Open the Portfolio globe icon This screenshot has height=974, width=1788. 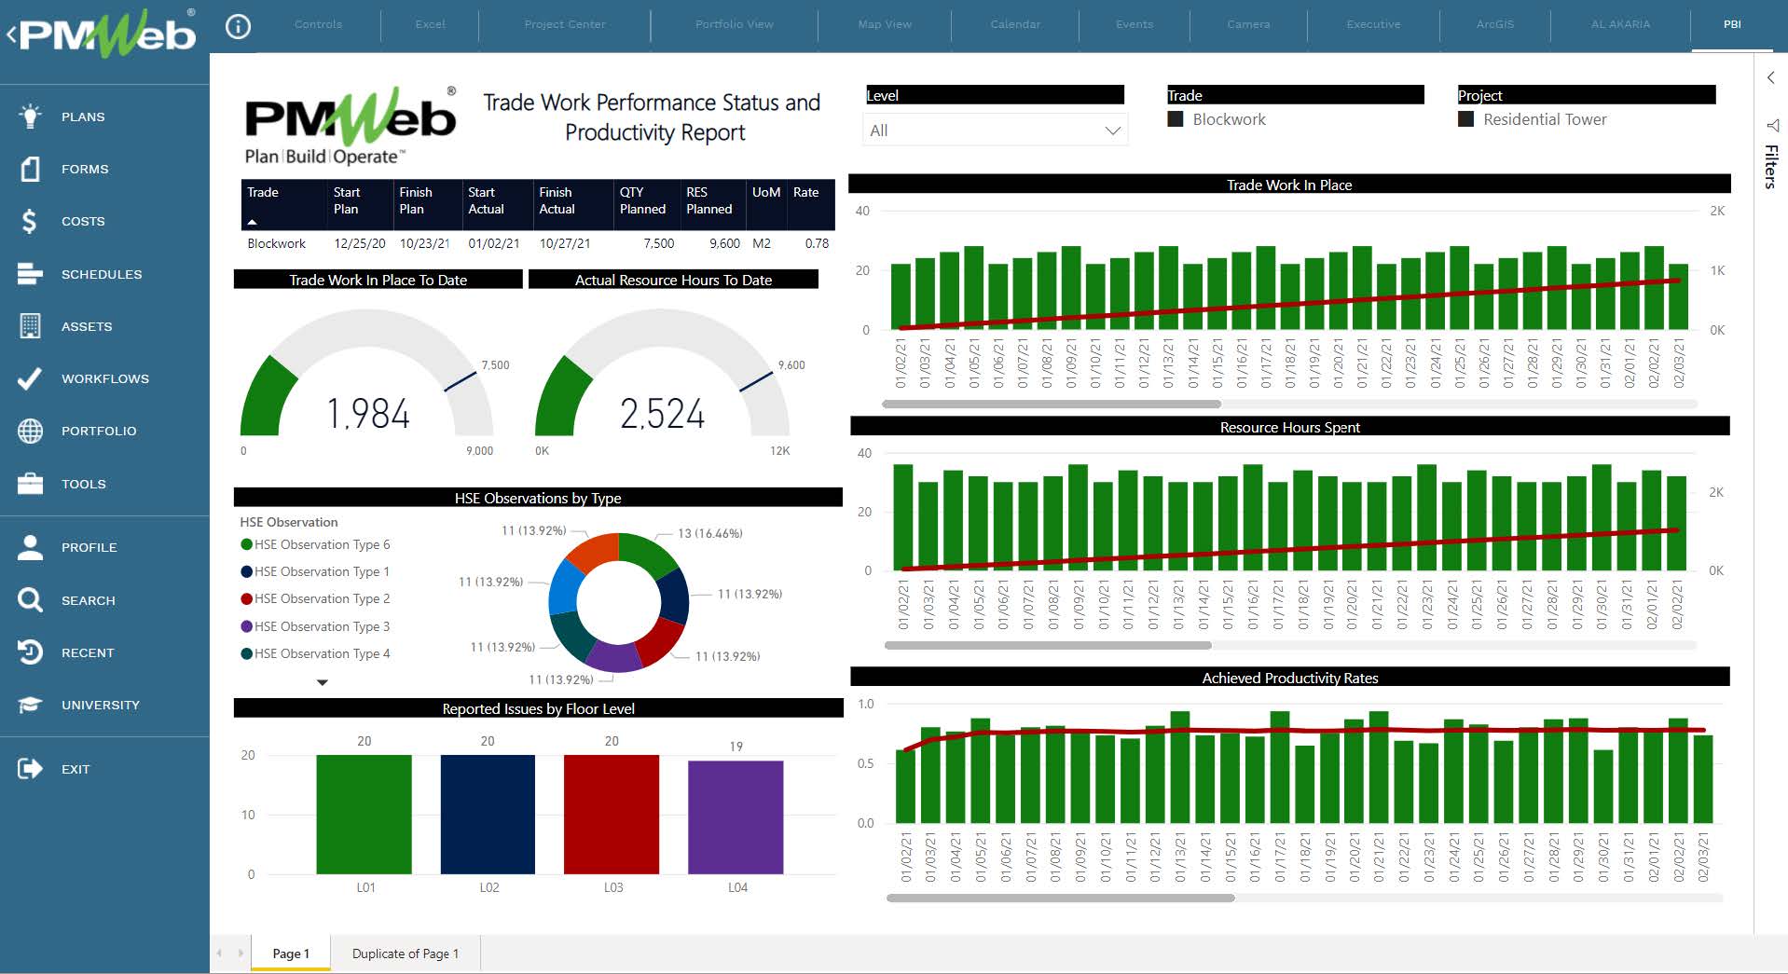pos(30,431)
